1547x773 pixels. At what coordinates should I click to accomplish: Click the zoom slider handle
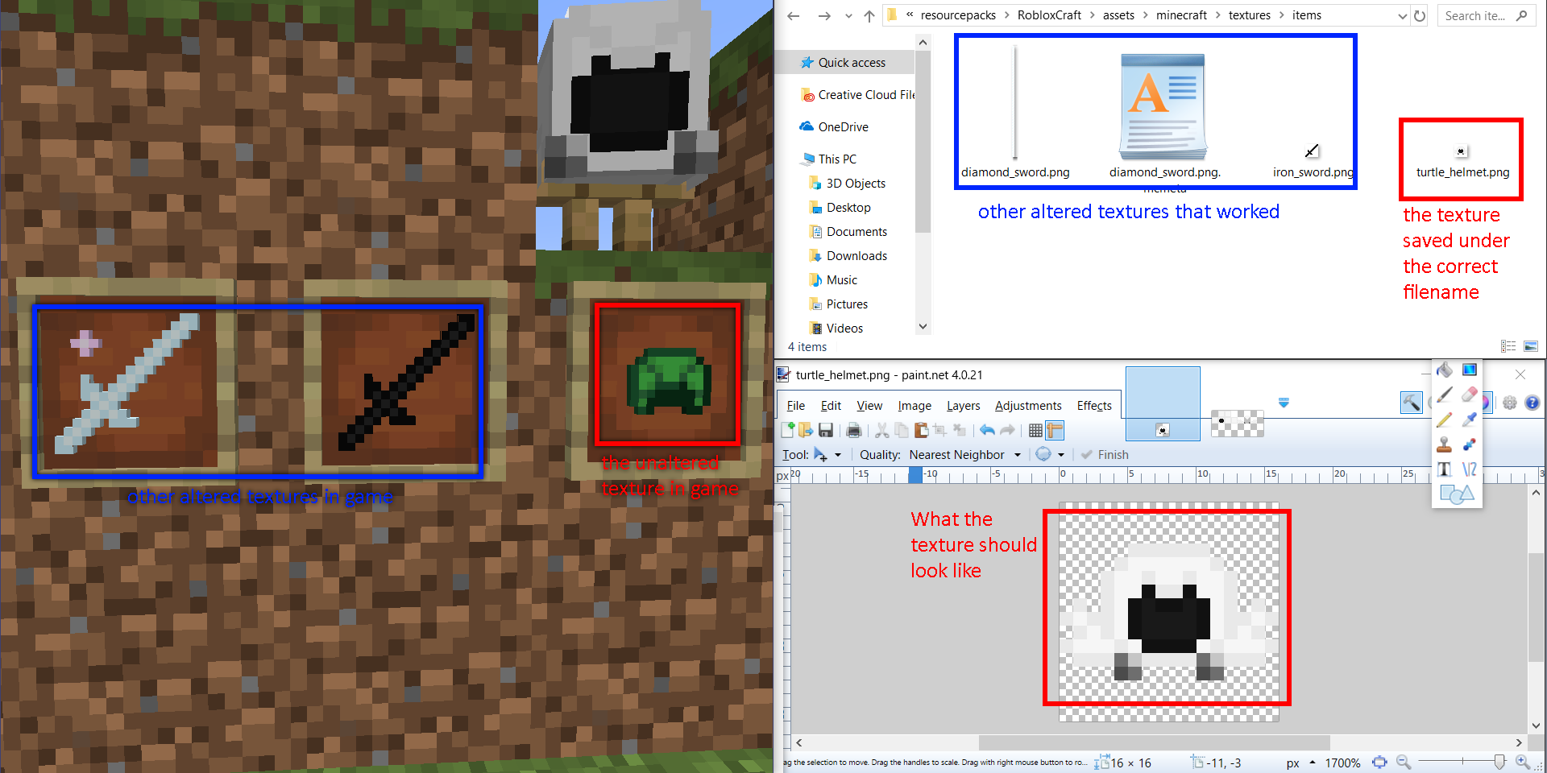tap(1499, 761)
